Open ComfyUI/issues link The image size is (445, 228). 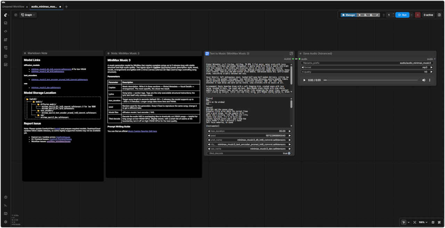[64, 138]
